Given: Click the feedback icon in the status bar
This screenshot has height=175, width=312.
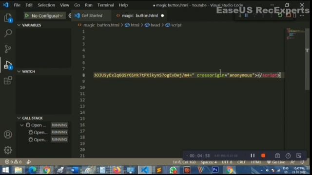Looking at the screenshot, I should click(x=292, y=162).
